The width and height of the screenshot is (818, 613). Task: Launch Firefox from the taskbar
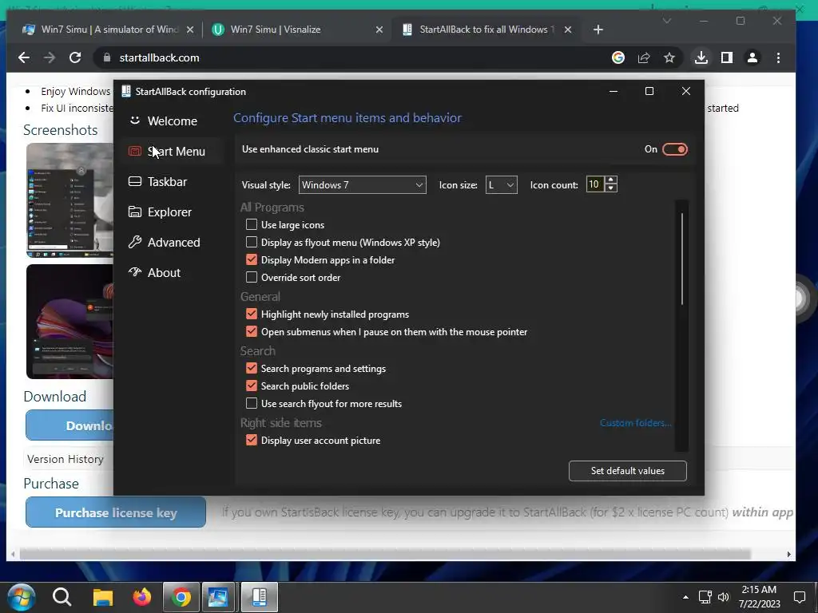point(141,597)
